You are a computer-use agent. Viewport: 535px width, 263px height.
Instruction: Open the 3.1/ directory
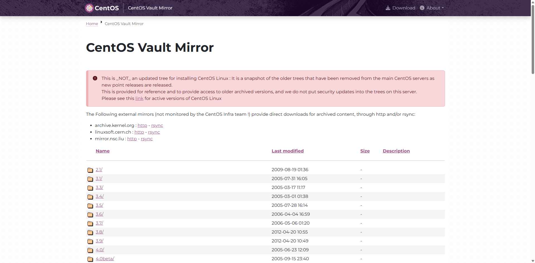click(99, 178)
